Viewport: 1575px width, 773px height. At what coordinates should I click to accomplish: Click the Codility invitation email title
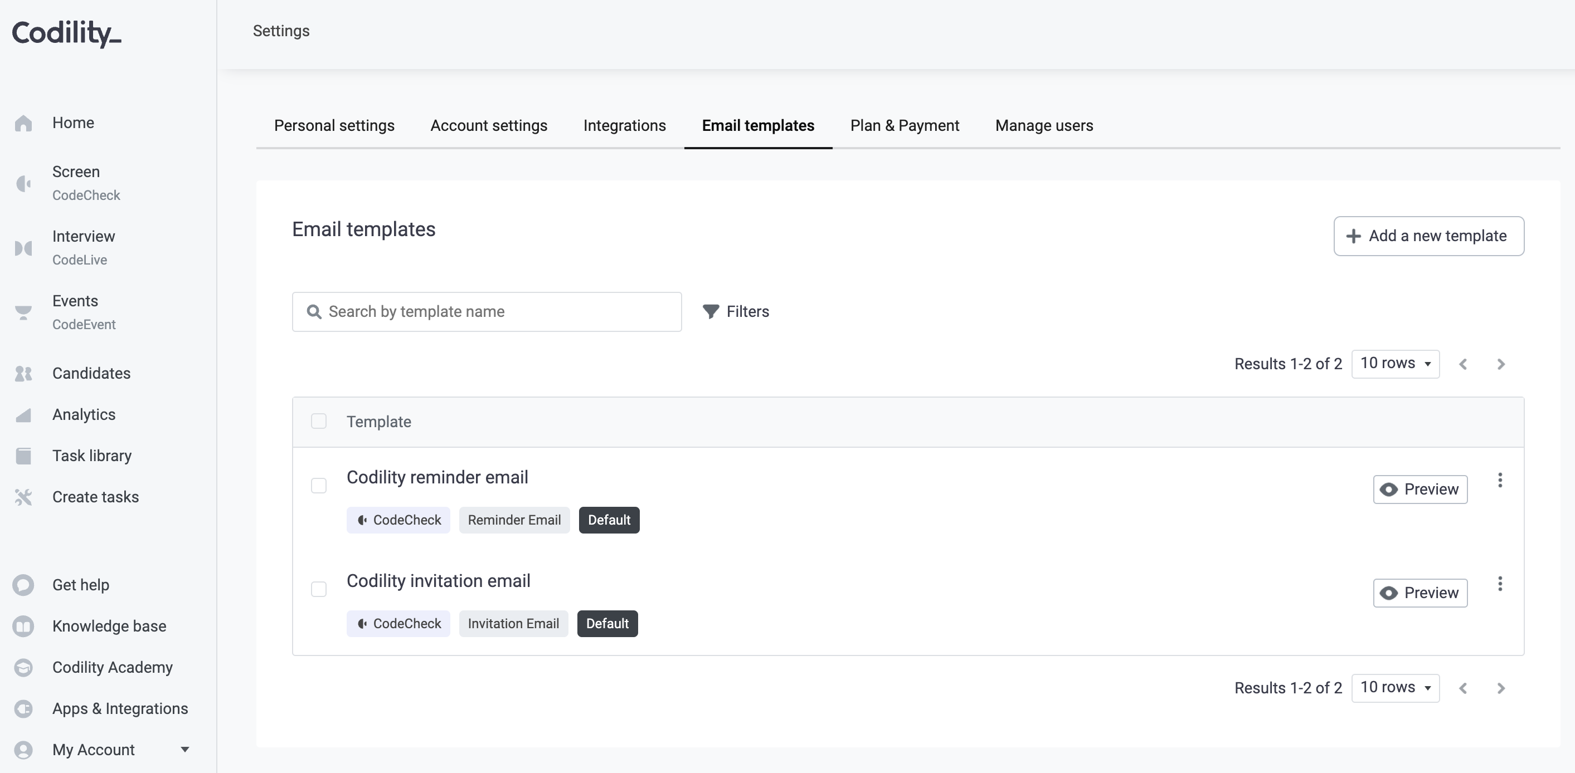click(439, 580)
